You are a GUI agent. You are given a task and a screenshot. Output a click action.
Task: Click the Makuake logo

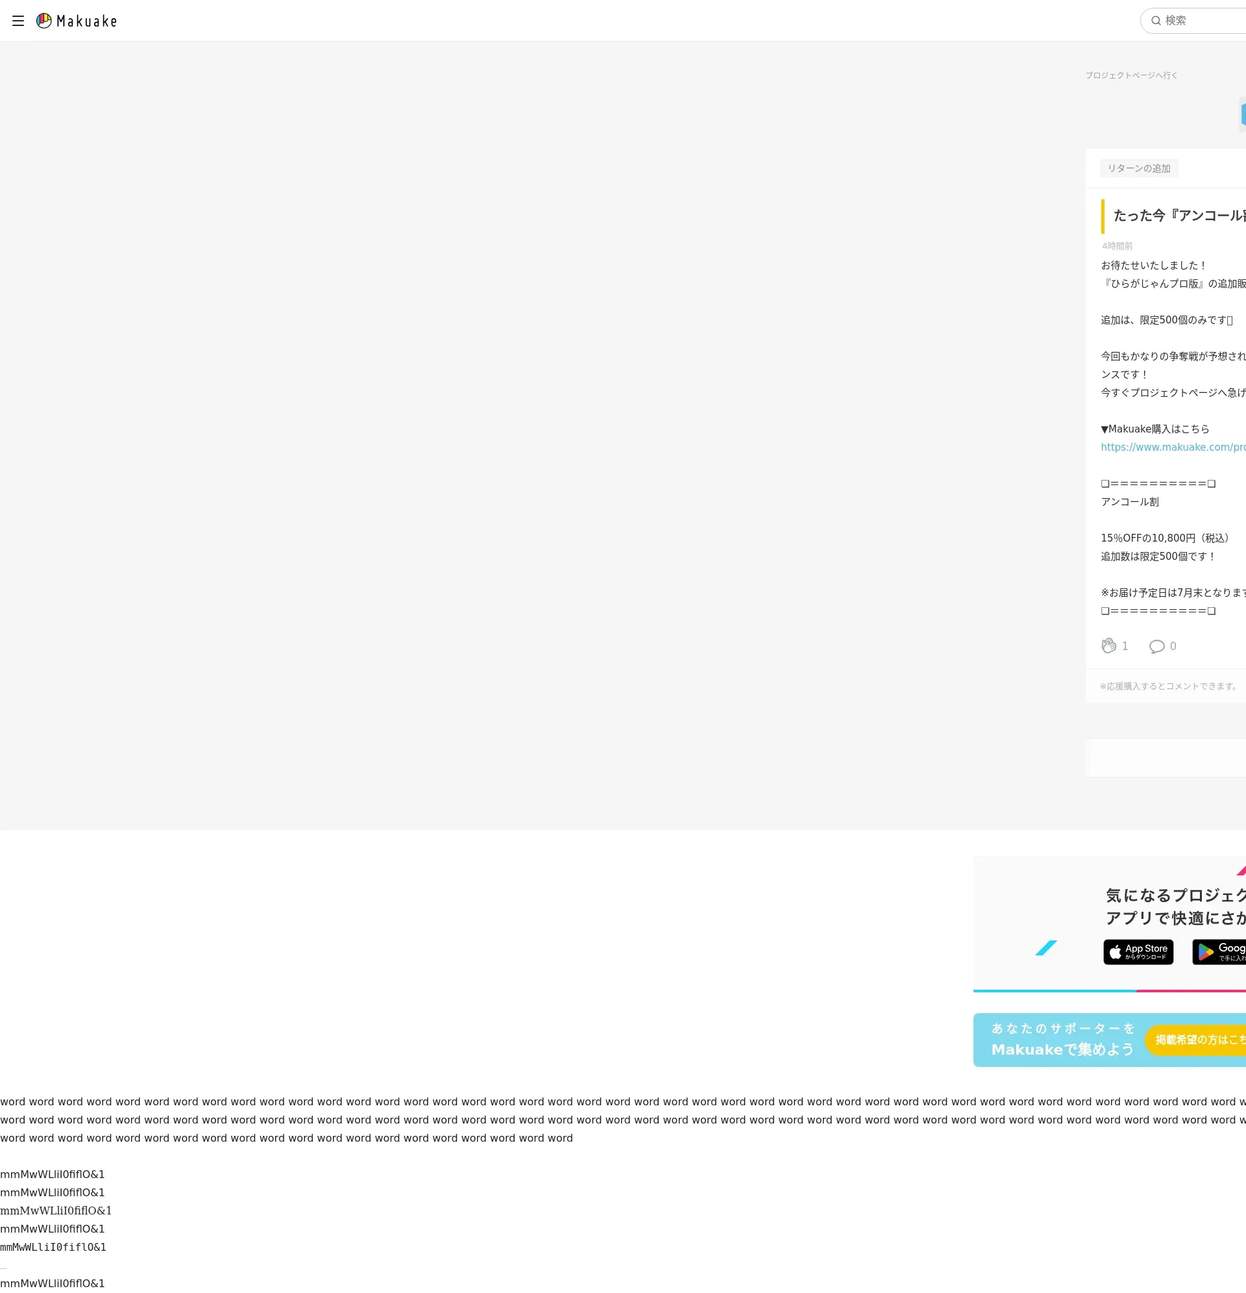77,21
